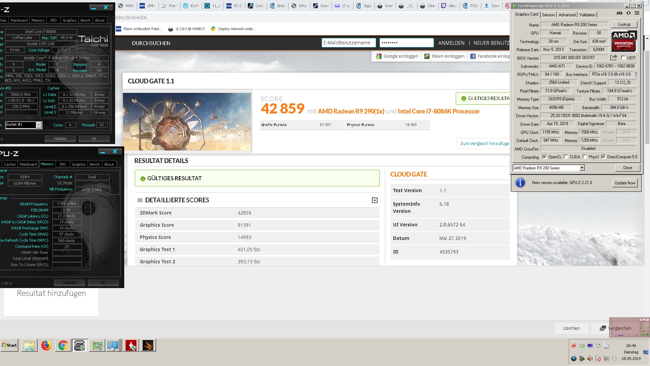Viewport: 650px width, 366px height.
Task: Click Anmelden to log in
Action: [x=451, y=43]
